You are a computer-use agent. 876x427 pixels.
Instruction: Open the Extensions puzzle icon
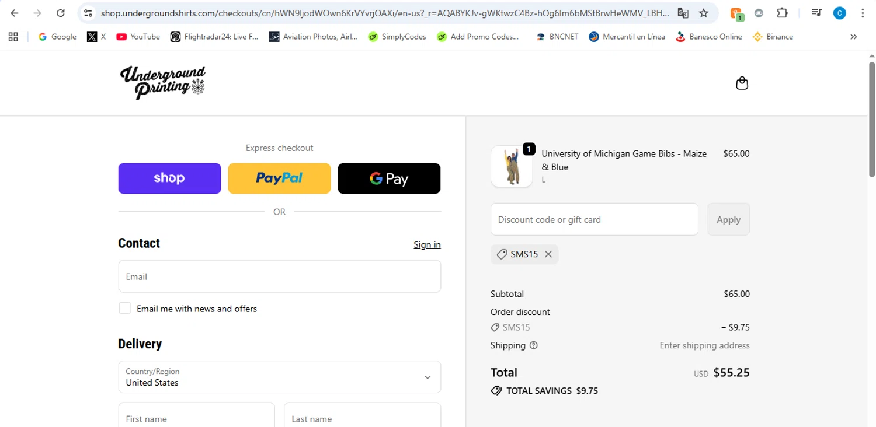782,13
